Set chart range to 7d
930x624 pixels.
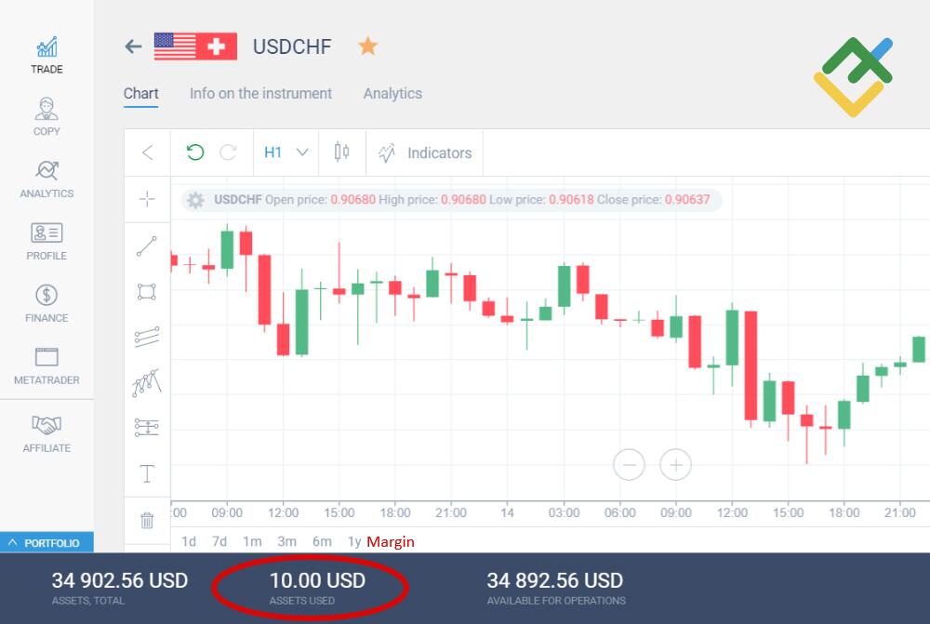click(219, 541)
